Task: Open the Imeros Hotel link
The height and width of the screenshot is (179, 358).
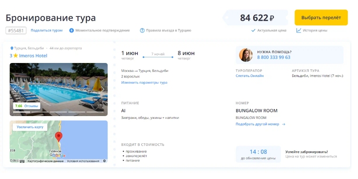Action: pyautogui.click(x=33, y=56)
